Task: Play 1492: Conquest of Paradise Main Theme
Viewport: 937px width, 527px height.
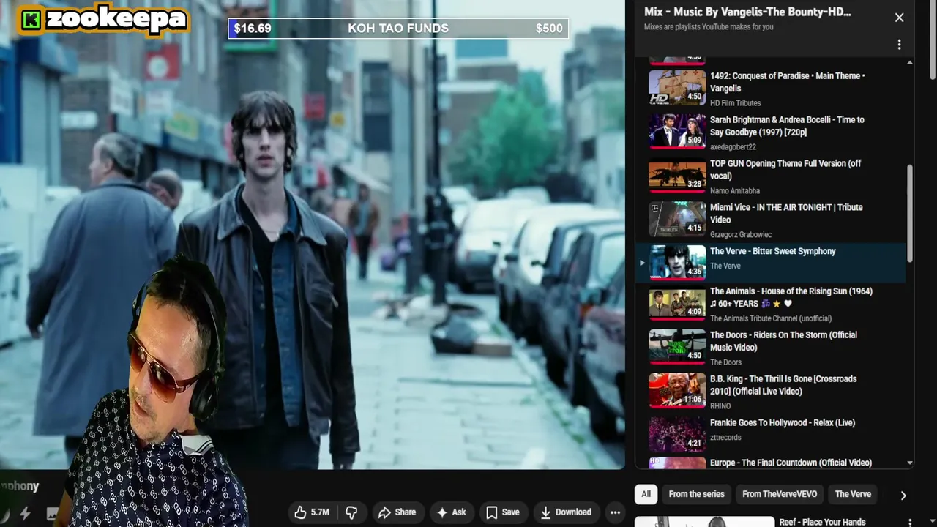Action: point(787,82)
